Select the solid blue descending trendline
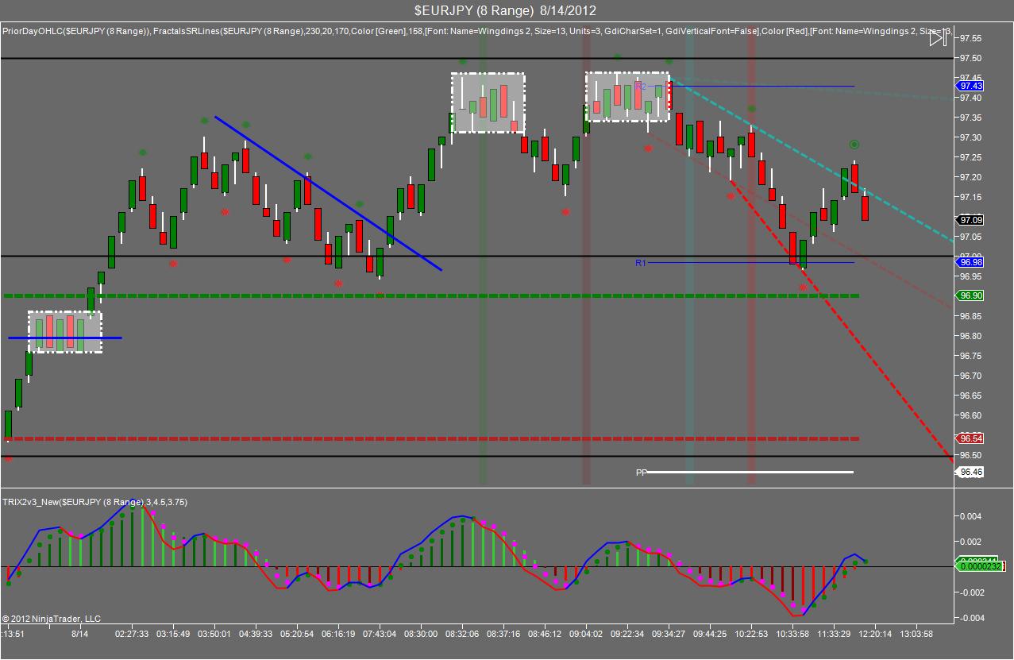Image resolution: width=1014 pixels, height=660 pixels. pos(328,194)
